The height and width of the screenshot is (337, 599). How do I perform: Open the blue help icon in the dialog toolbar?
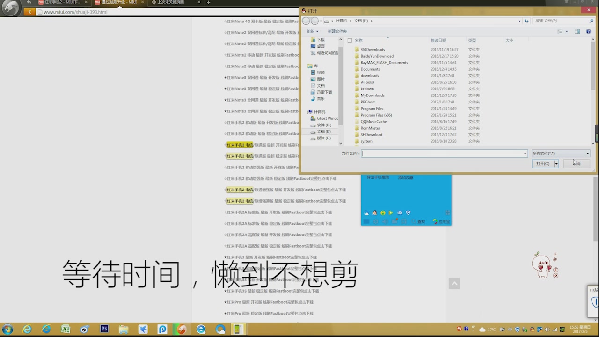(x=588, y=31)
